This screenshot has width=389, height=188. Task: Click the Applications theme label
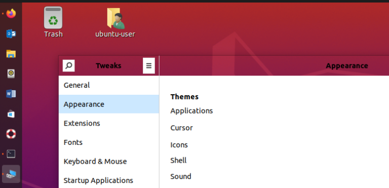coord(191,111)
